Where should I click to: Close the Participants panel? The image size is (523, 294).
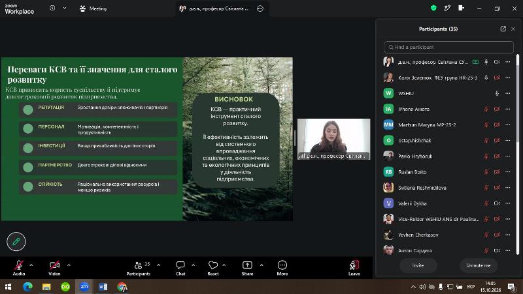(x=513, y=29)
